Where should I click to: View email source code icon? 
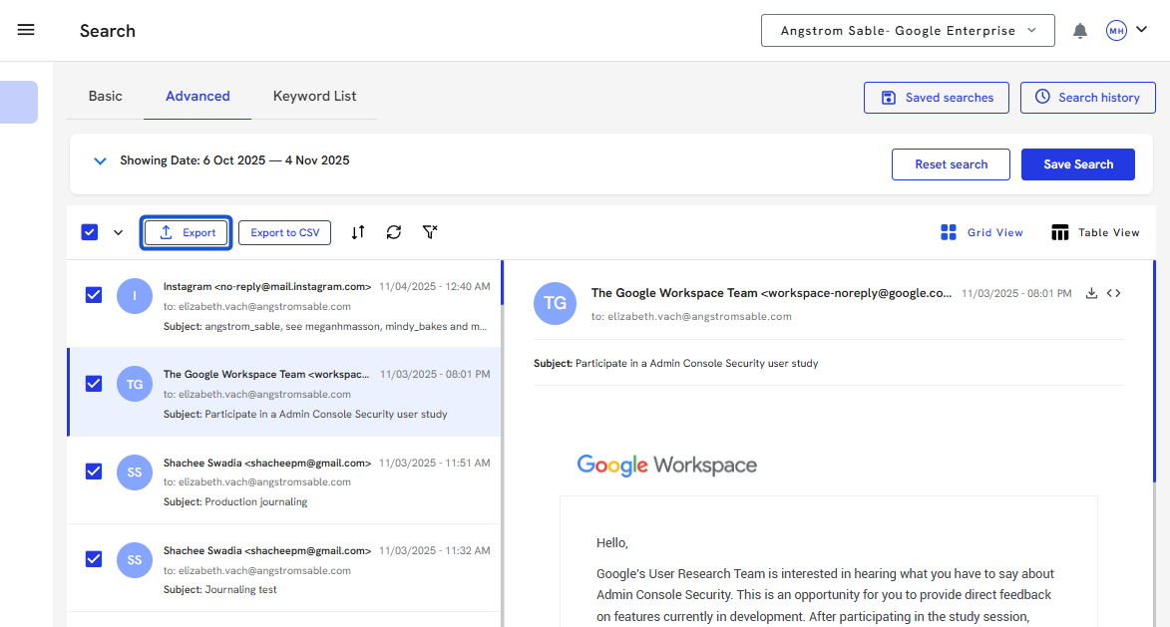click(x=1114, y=293)
